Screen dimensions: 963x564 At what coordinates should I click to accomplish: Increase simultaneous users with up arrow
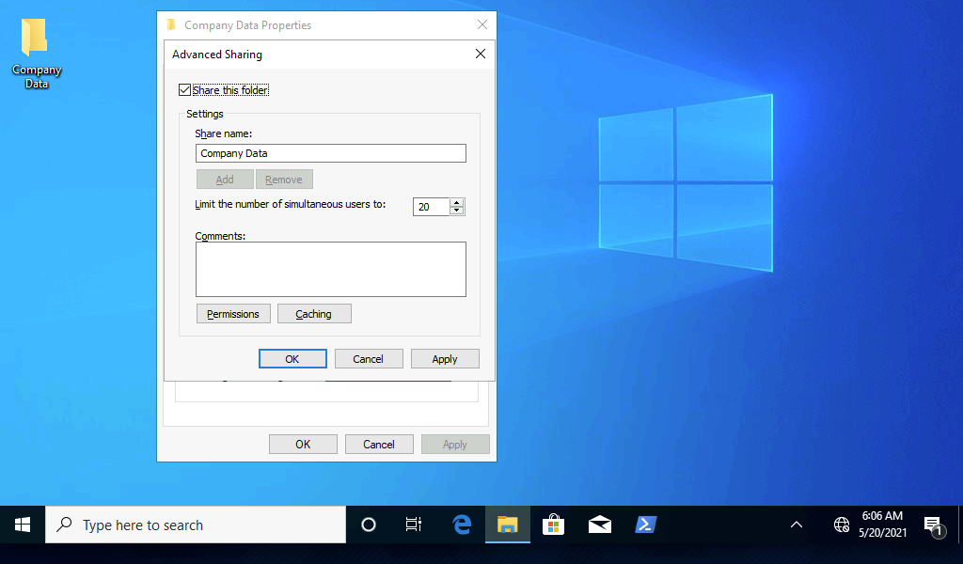(x=456, y=203)
